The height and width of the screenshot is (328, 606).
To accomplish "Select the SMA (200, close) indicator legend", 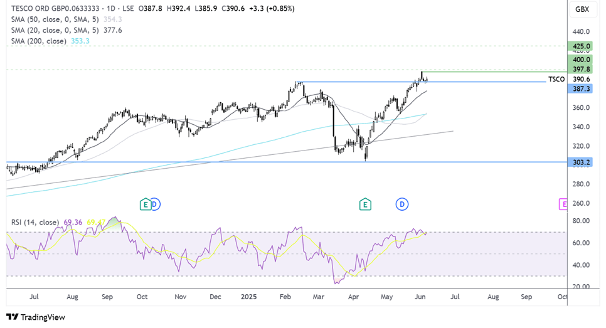I will 39,41.
